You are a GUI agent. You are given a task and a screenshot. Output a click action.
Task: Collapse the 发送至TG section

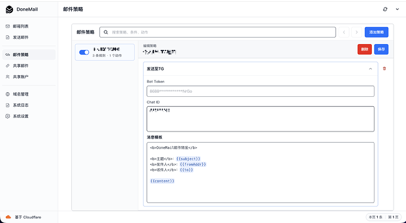[x=370, y=69]
